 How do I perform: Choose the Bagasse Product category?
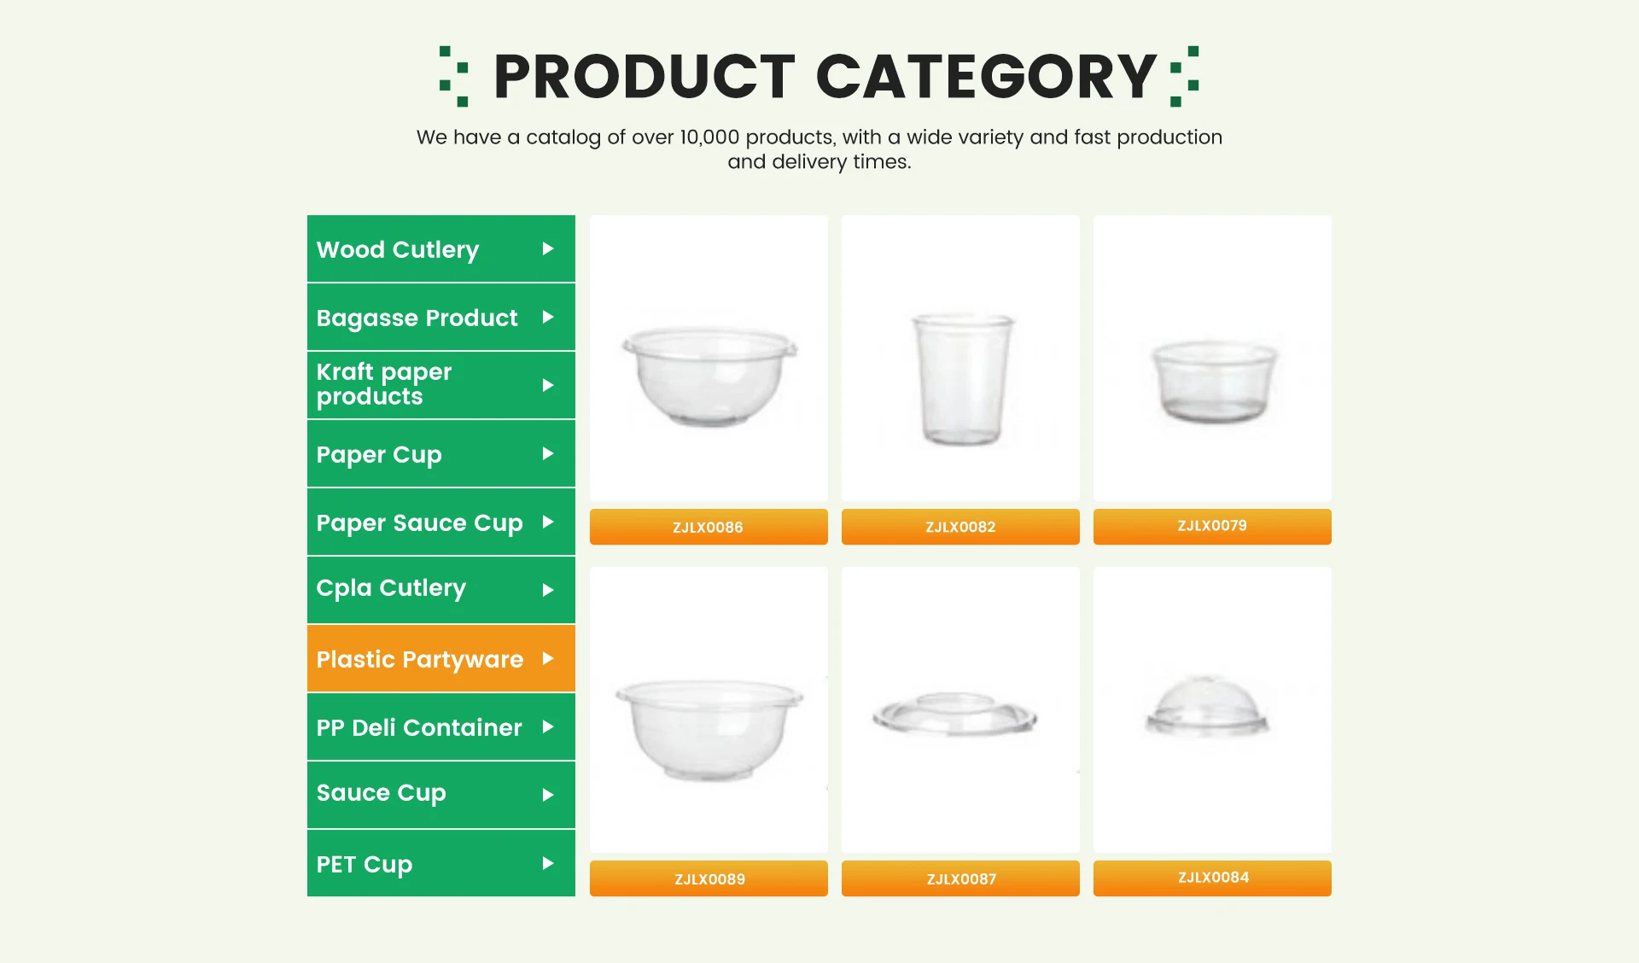point(417,318)
